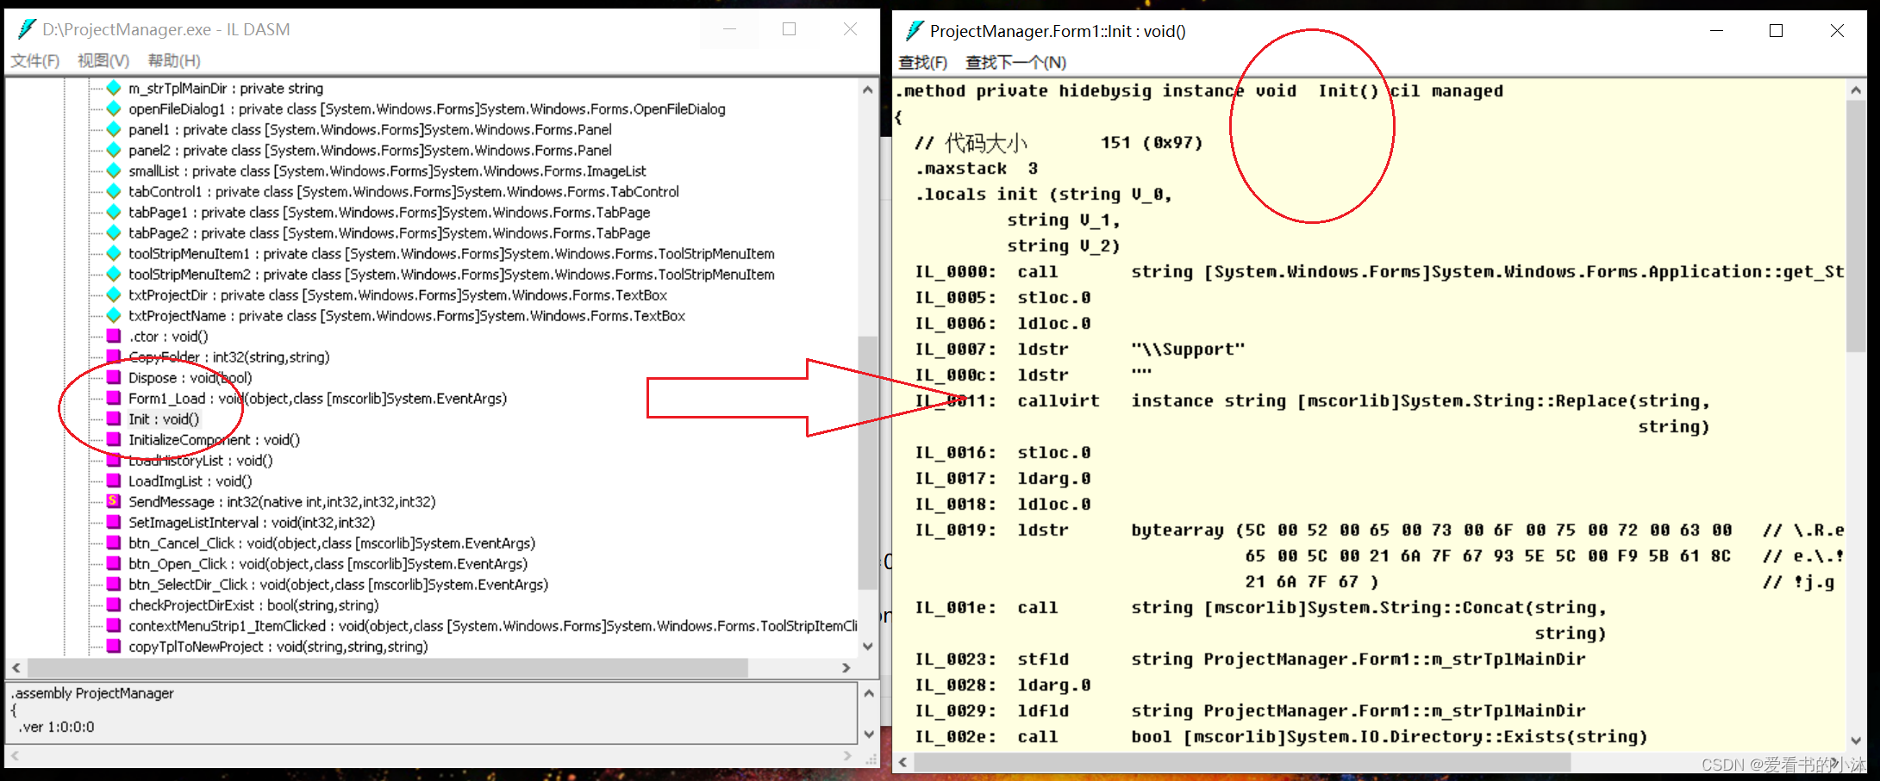Click the IL code window horizontal scrollbar thumb
This screenshot has width=1880, height=781.
(x=1242, y=762)
